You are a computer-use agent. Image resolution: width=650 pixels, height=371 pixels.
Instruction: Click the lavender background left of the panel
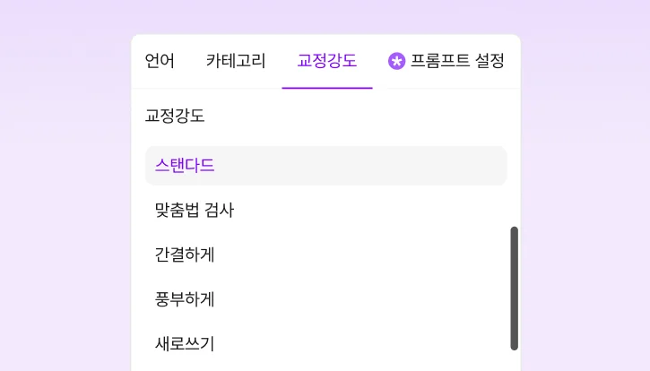click(65, 197)
